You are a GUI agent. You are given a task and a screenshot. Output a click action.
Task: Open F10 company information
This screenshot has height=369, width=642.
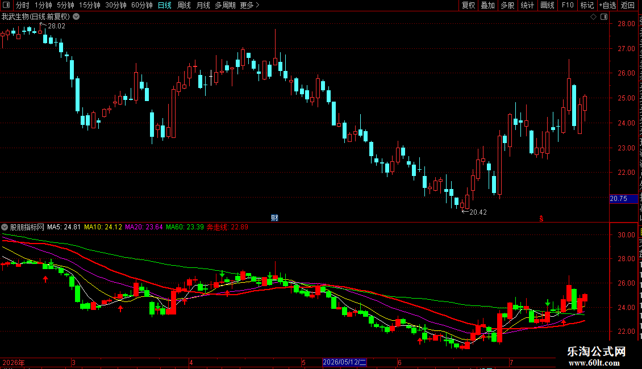point(568,5)
